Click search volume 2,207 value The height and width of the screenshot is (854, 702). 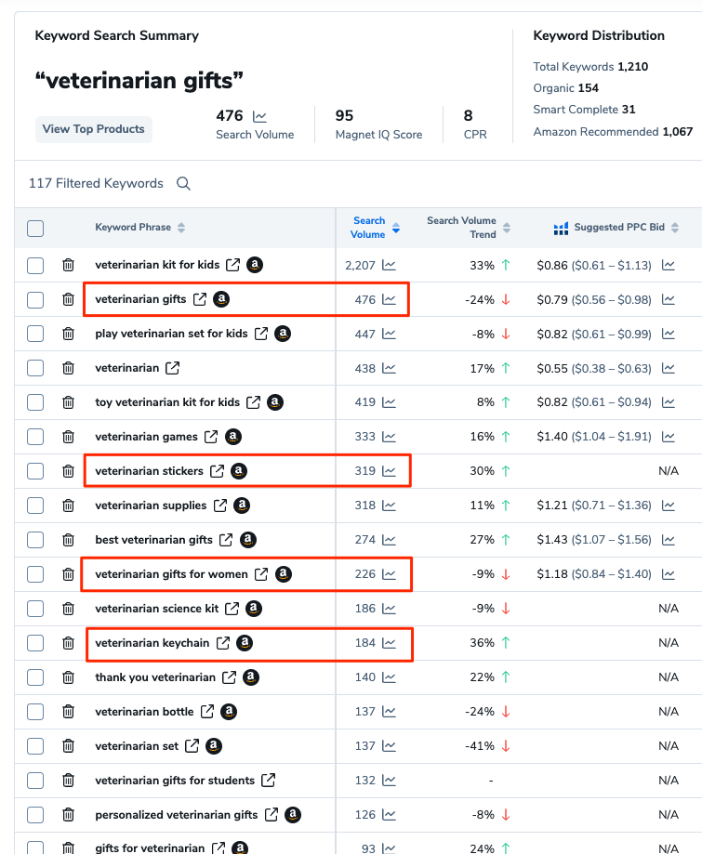click(360, 266)
